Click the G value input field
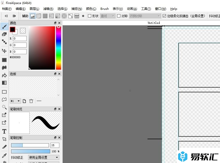 pyautogui.click(x=20, y=45)
